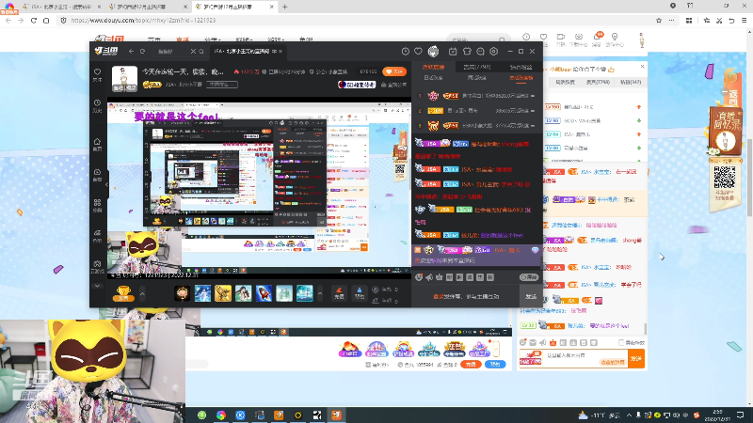Image resolution: width=753 pixels, height=423 pixels.
Task: Open the trophy icon left of the gift bar
Action: 123,293
